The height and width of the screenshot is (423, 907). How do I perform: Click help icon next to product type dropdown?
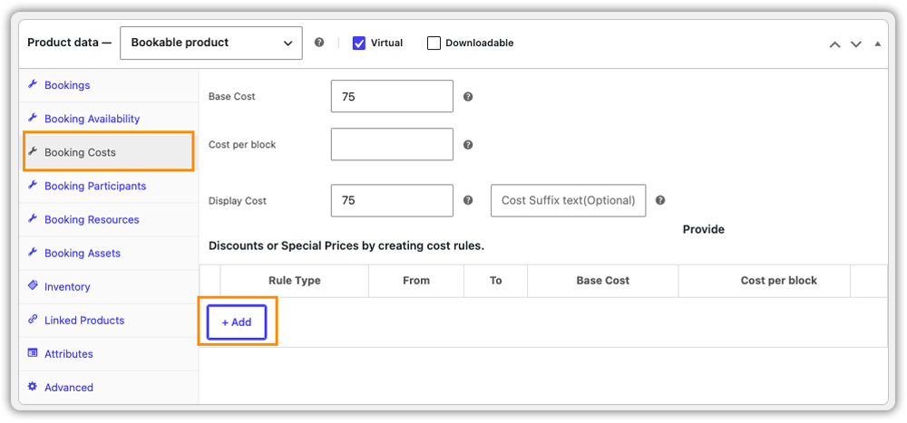319,43
